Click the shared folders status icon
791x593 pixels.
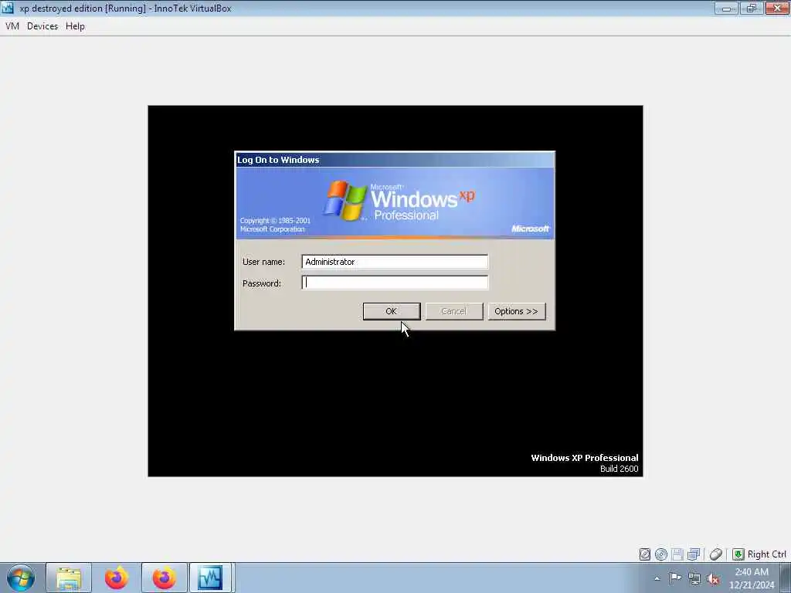(694, 554)
